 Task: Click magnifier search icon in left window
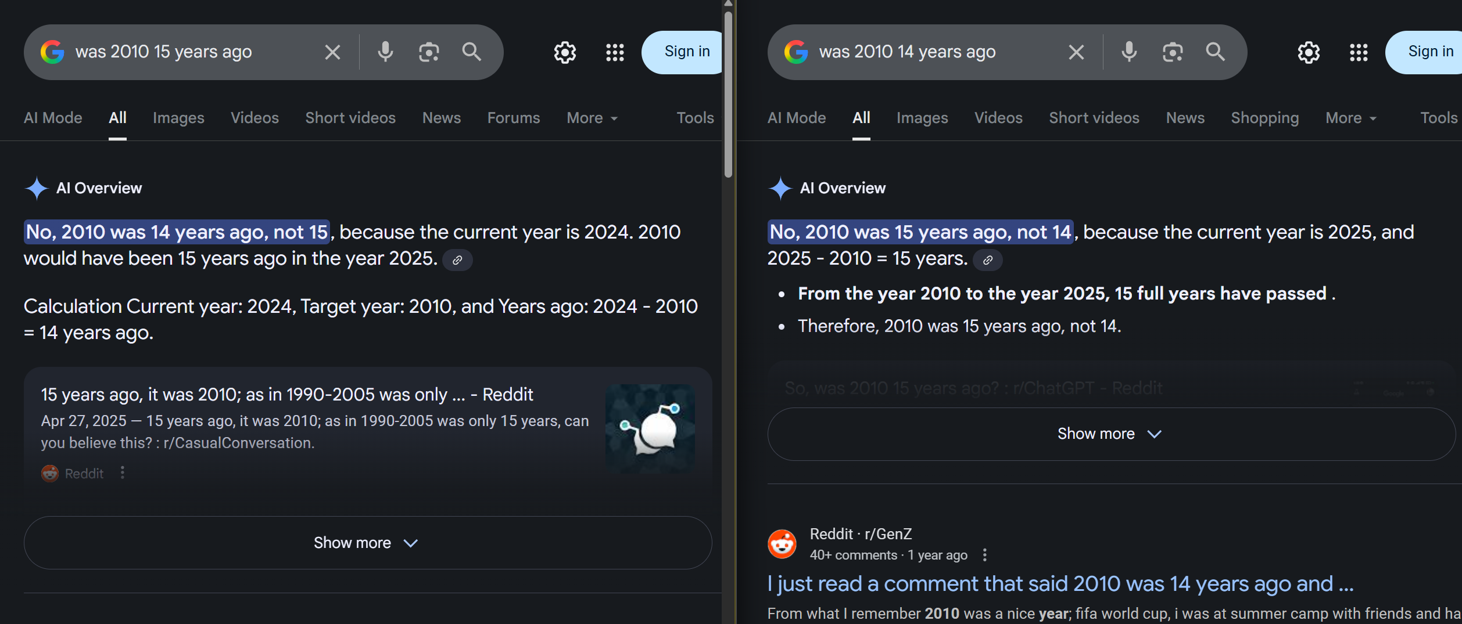point(471,52)
